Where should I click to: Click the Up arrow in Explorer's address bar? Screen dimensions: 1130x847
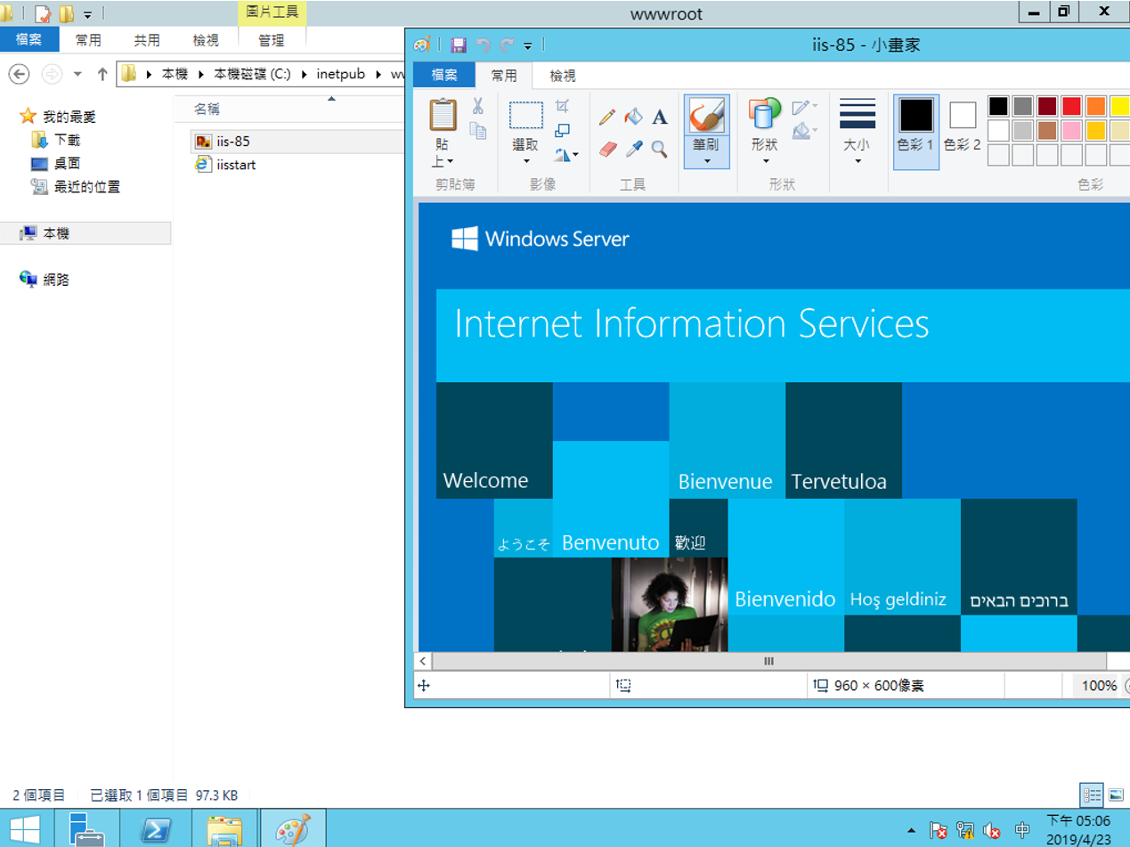(x=102, y=74)
